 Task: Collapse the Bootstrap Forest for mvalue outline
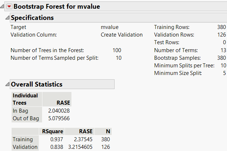pos(2,7)
